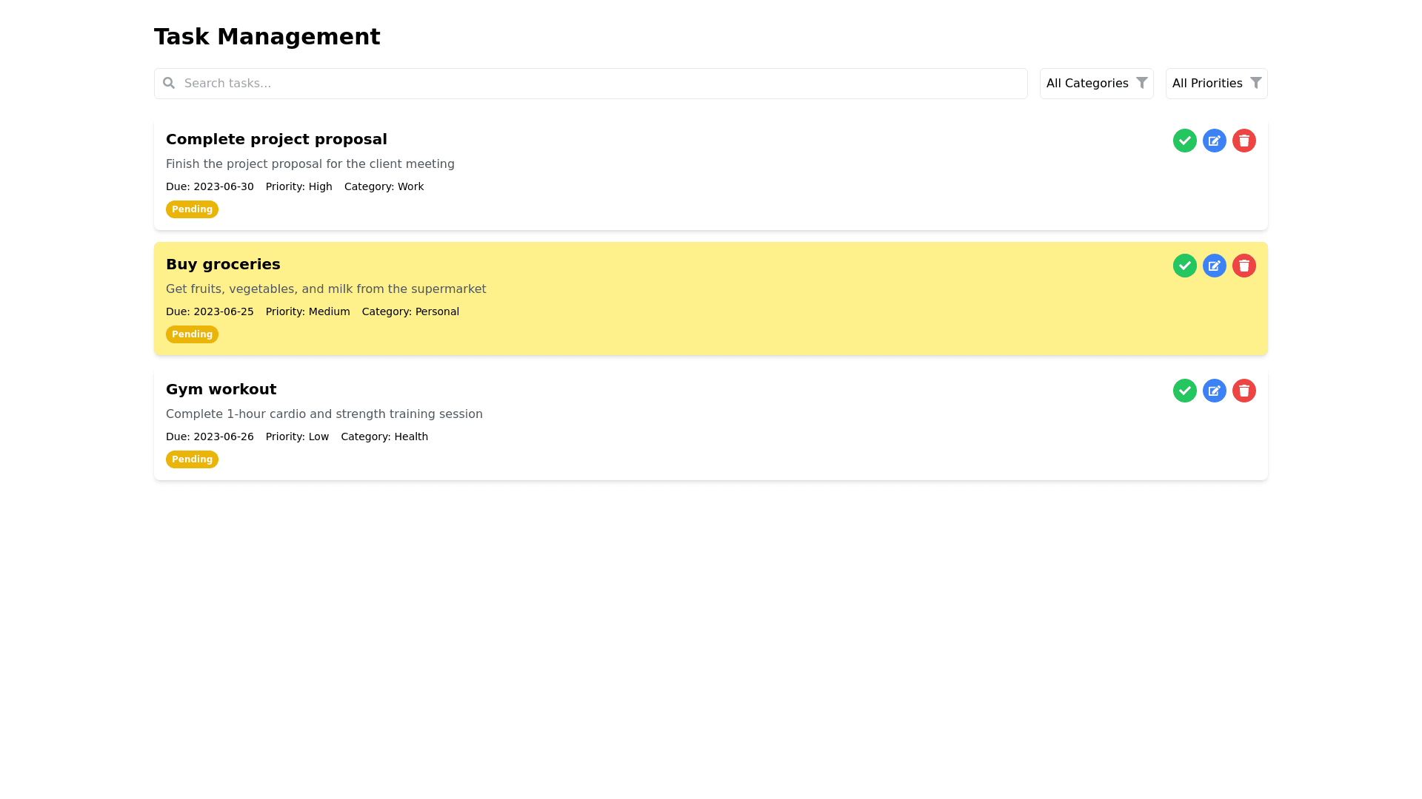Mark Buy groceries task complete

(x=1184, y=266)
